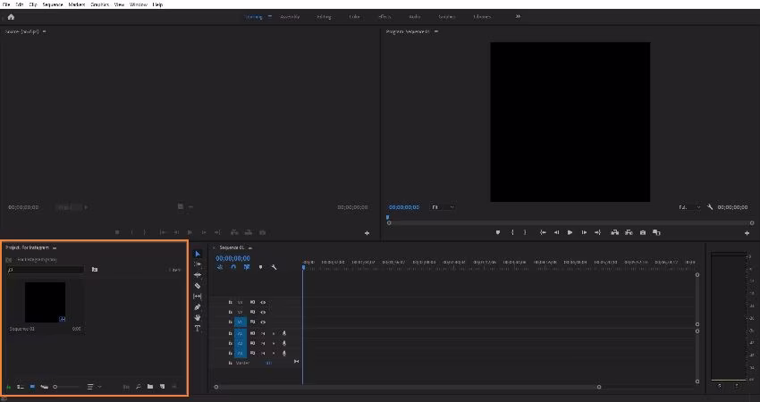760x402 pixels.
Task: Select the Hand tool
Action: point(198,318)
